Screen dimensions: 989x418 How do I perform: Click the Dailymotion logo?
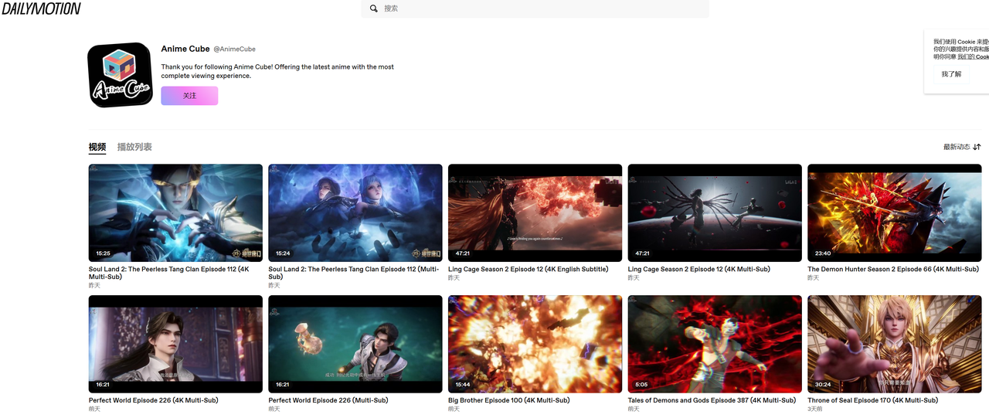41,8
